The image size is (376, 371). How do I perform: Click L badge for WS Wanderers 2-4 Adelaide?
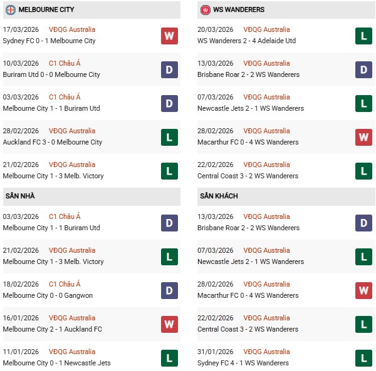[364, 36]
